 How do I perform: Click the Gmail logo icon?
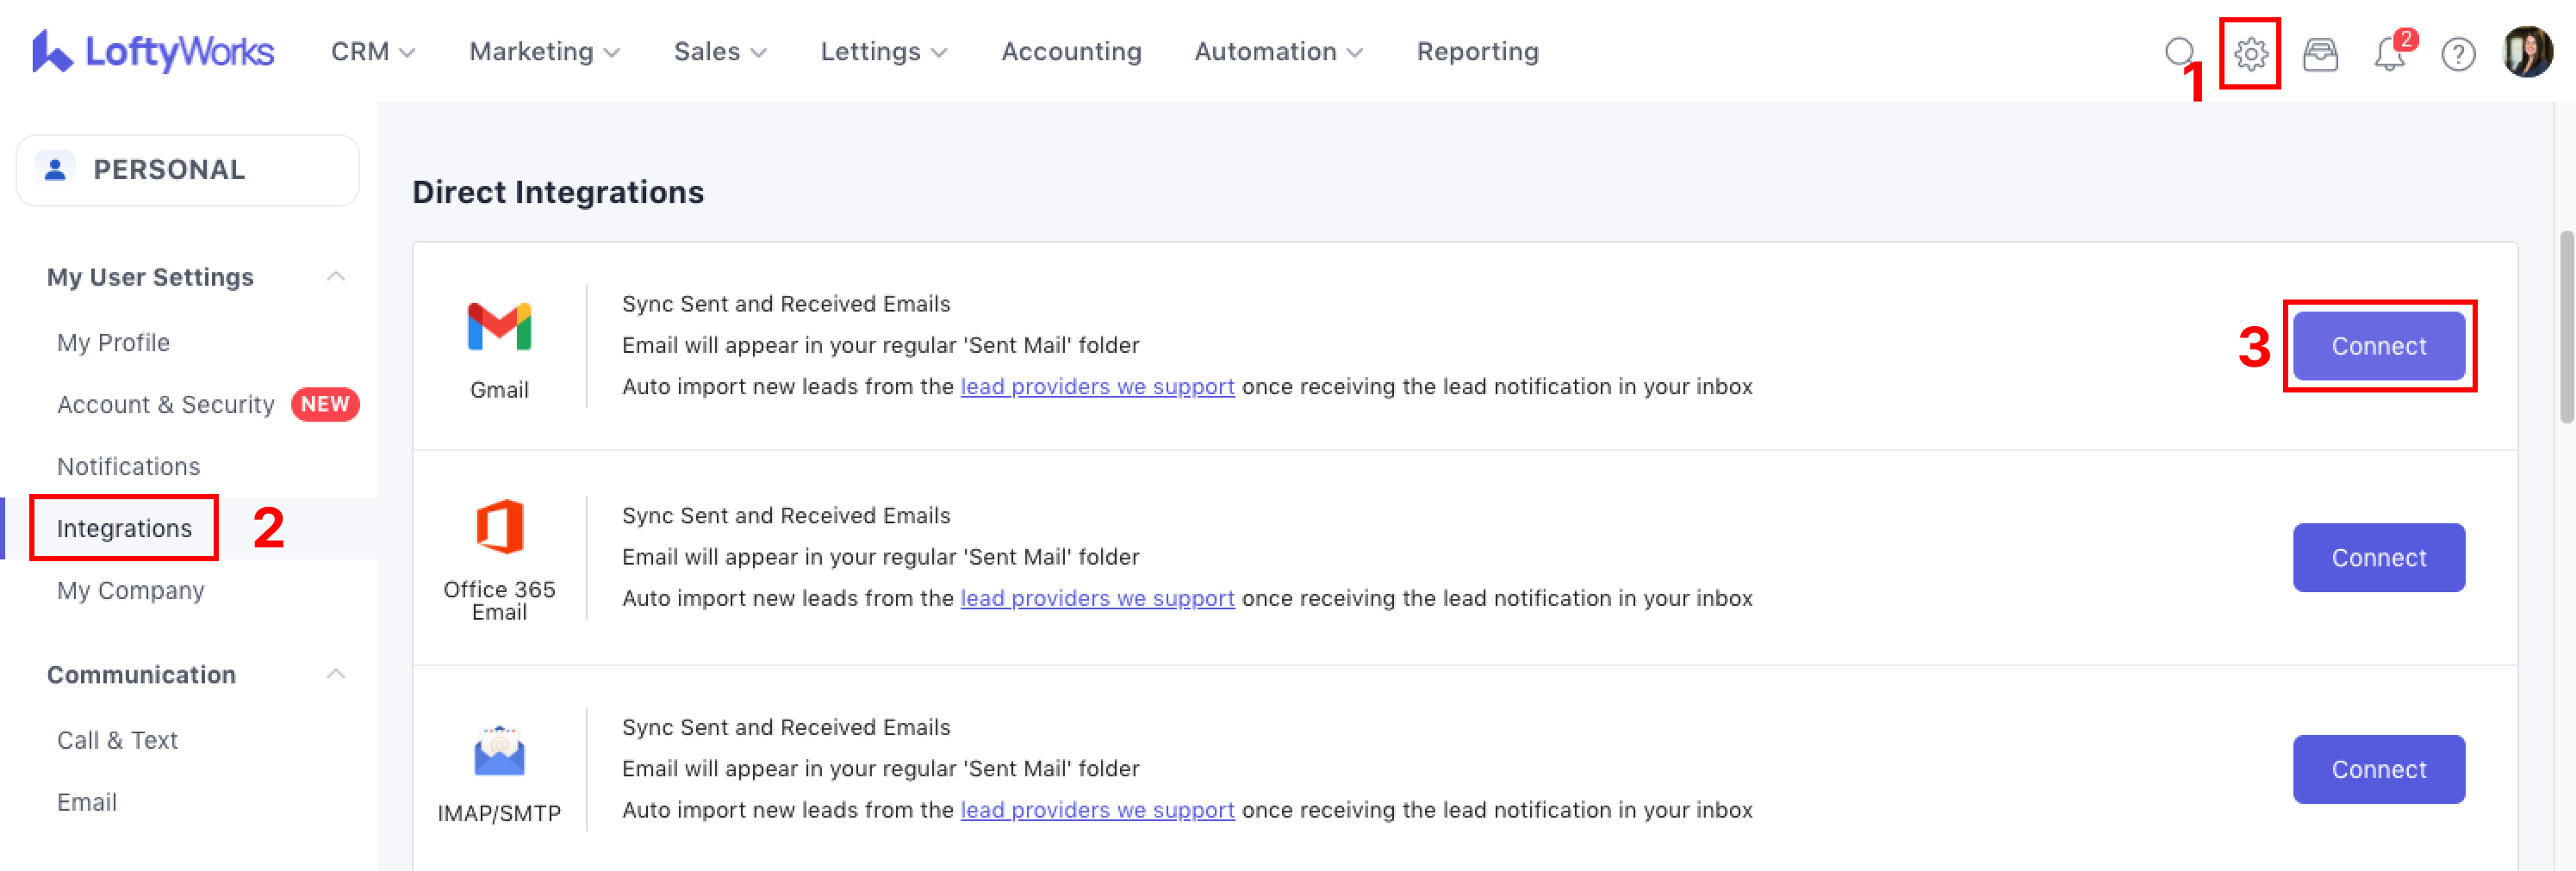(499, 327)
